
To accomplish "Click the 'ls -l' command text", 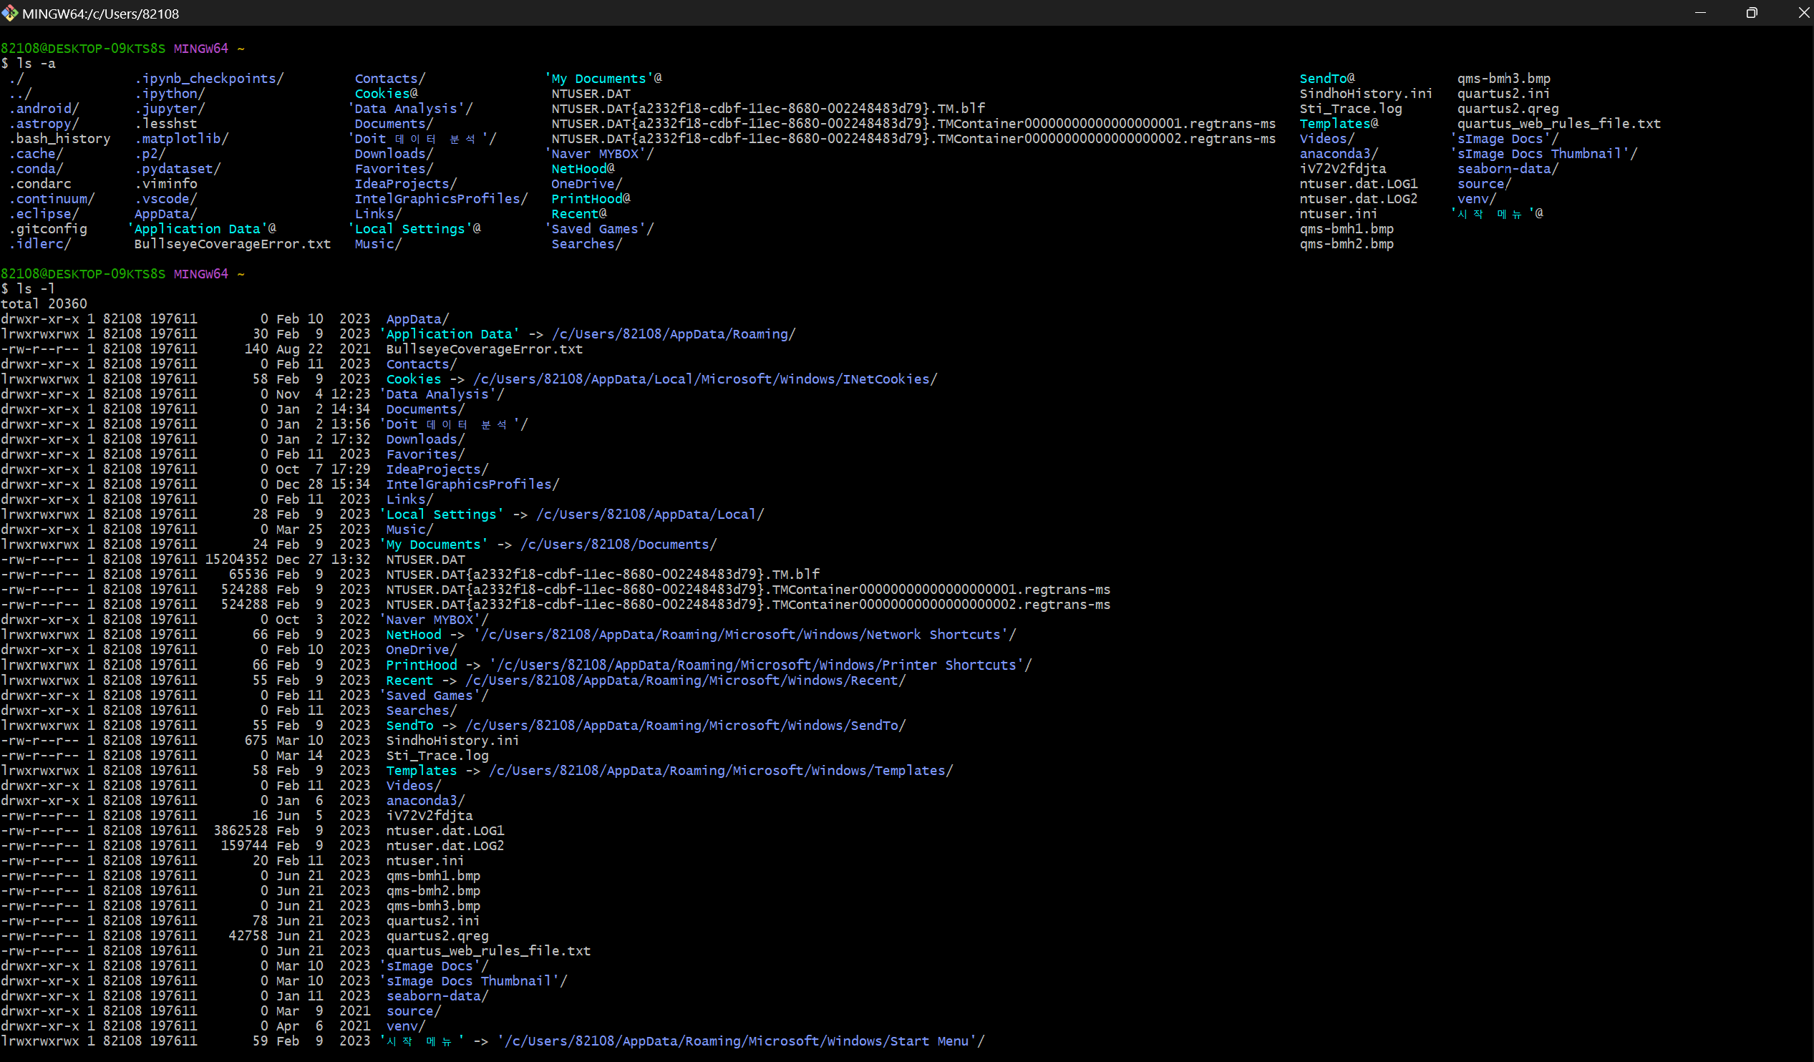I will [x=35, y=288].
